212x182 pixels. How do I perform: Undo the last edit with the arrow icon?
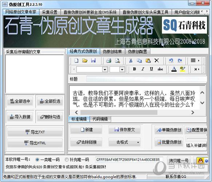click(171, 60)
